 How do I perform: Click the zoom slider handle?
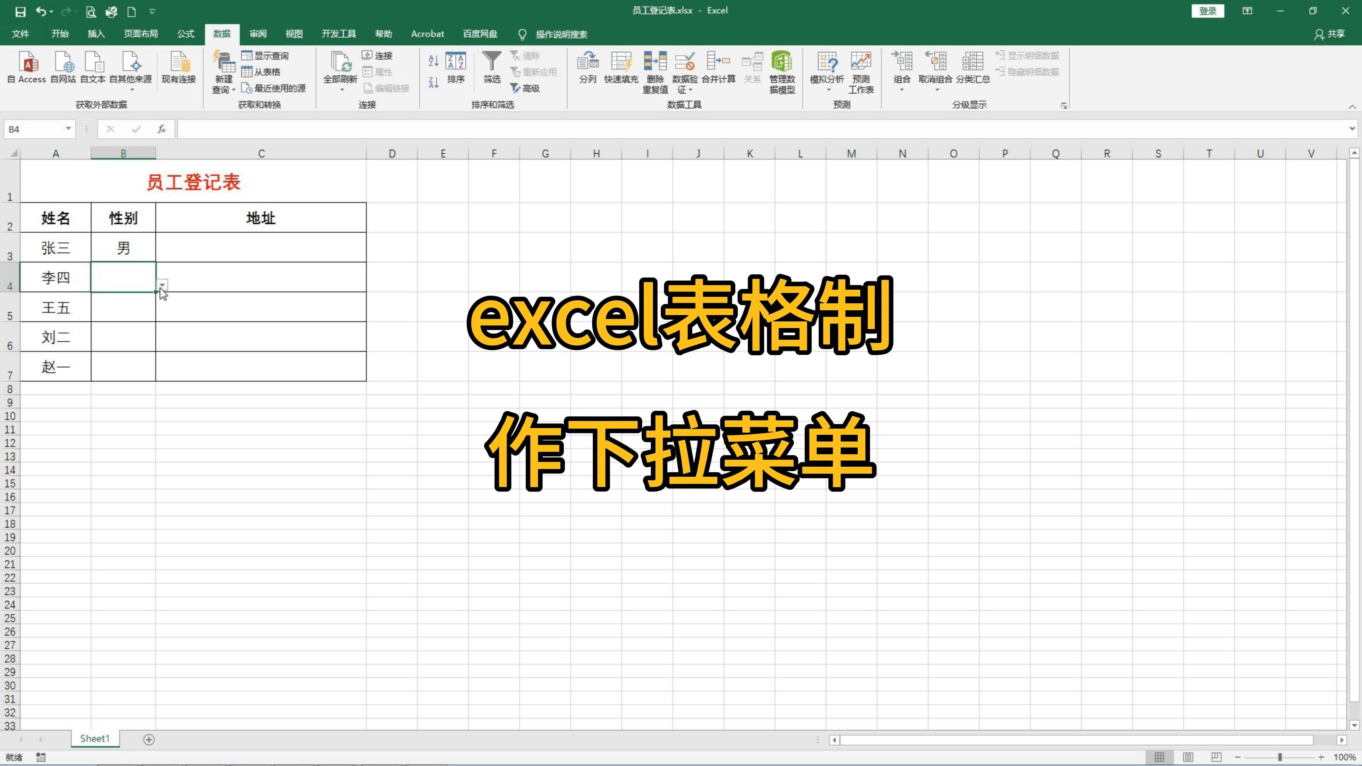click(x=1279, y=757)
